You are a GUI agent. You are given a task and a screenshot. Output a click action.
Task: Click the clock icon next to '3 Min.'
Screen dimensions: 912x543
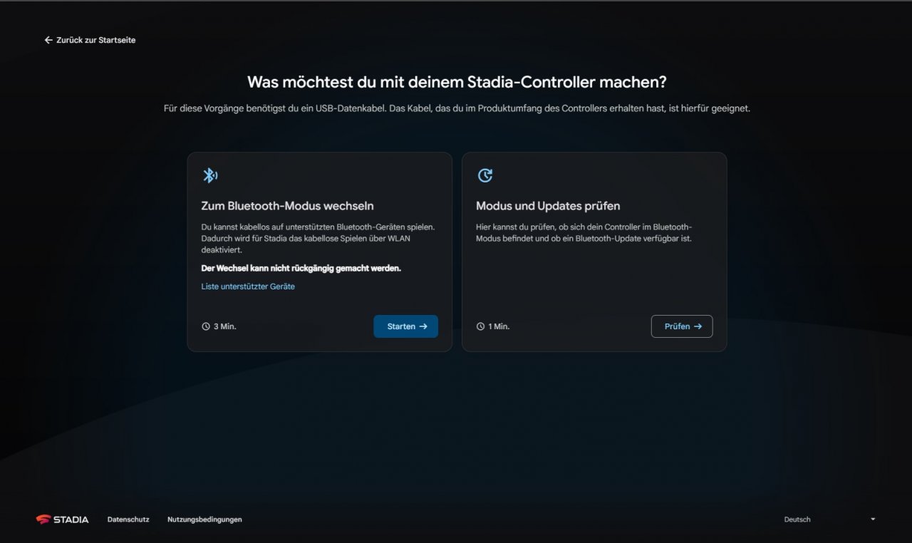[206, 326]
